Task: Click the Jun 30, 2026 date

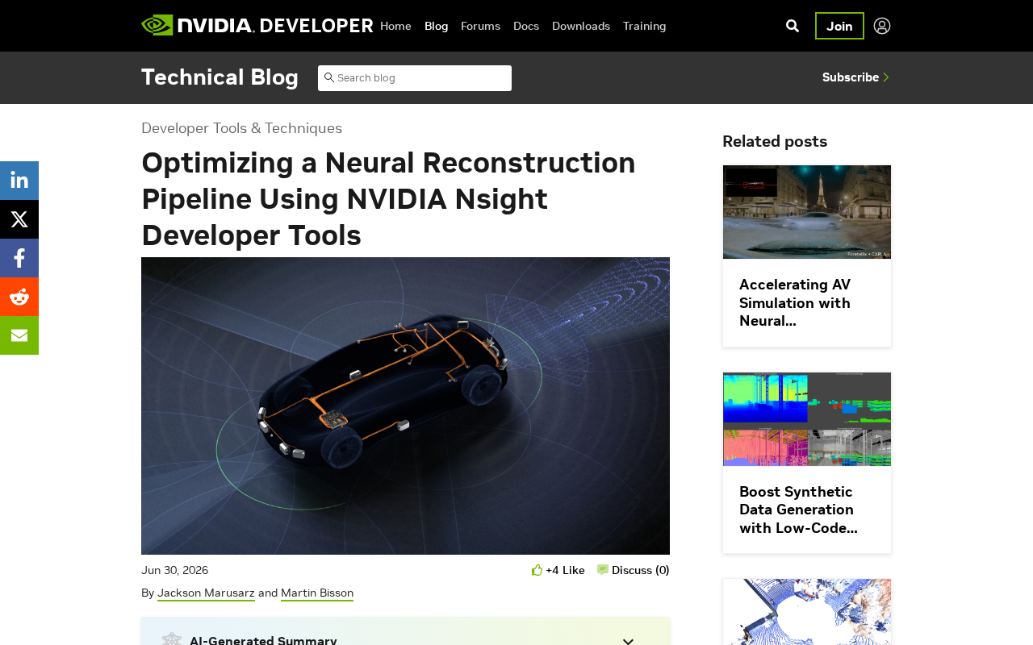Action: point(174,570)
